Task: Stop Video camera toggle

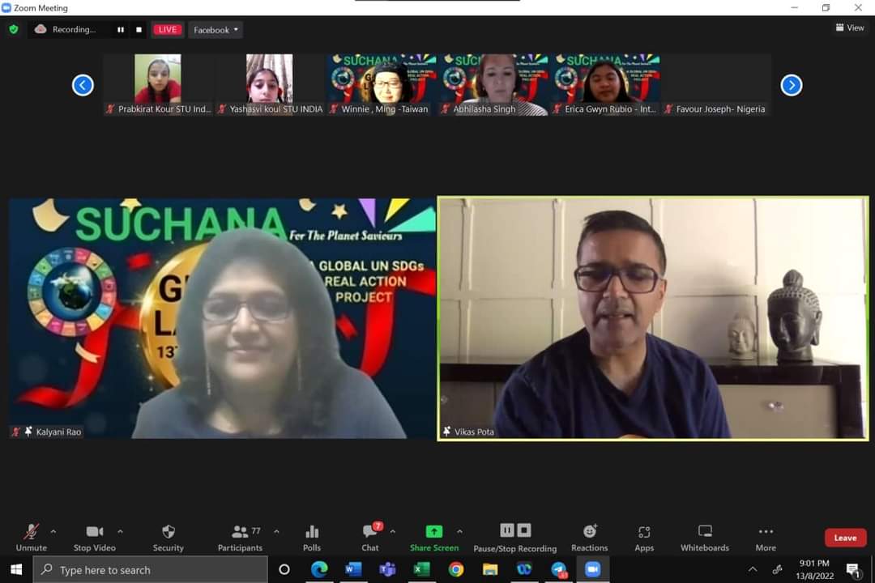Action: pos(94,538)
